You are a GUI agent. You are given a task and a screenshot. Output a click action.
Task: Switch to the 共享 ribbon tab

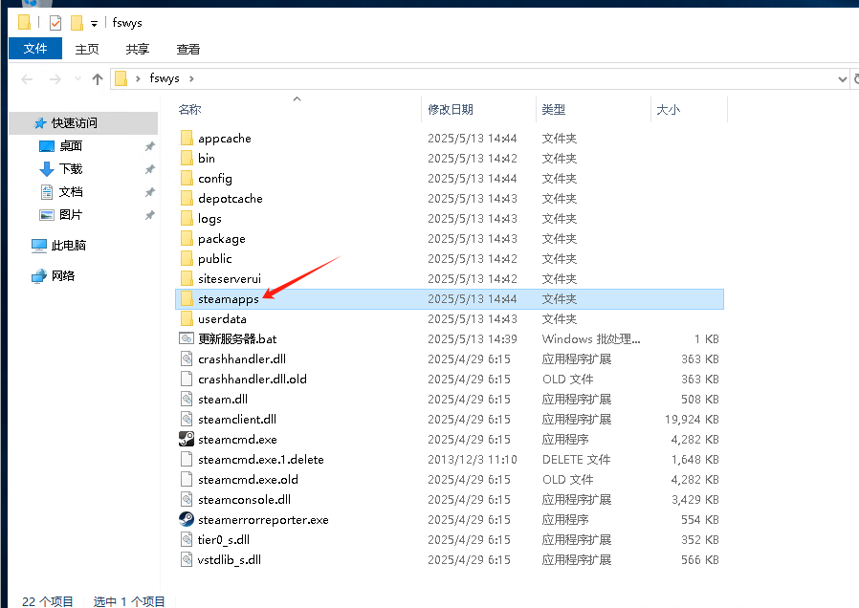(x=138, y=50)
